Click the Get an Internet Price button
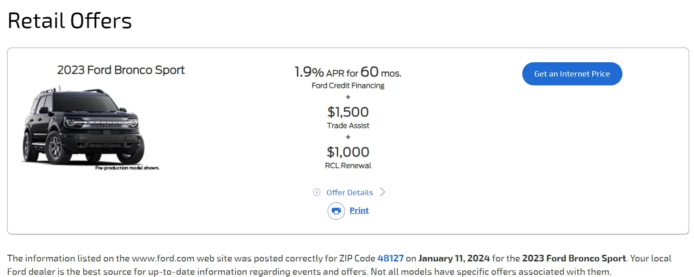This screenshot has height=277, width=694. [572, 74]
